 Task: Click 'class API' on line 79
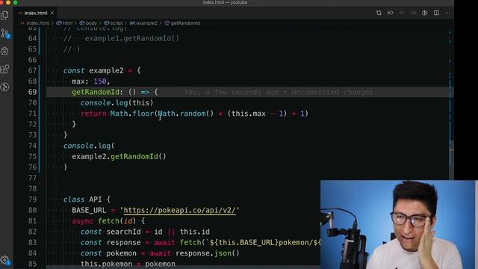coord(82,200)
